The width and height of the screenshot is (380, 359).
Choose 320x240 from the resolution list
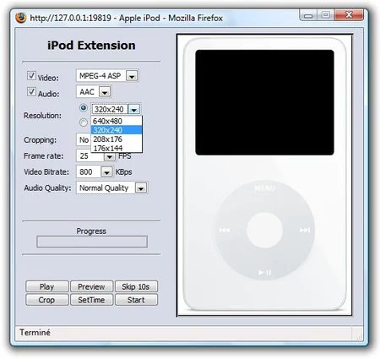(x=117, y=130)
